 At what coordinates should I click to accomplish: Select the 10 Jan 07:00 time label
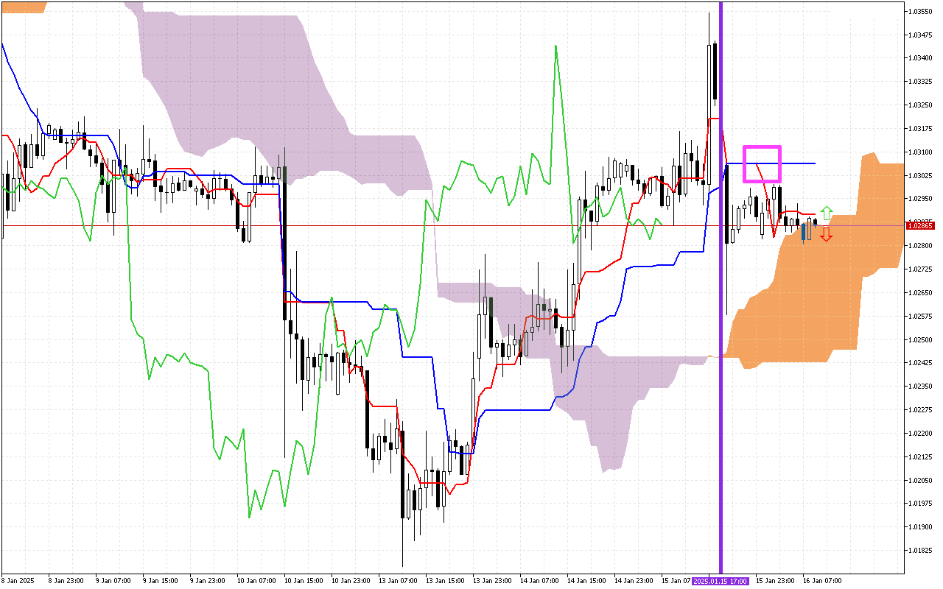(x=256, y=581)
